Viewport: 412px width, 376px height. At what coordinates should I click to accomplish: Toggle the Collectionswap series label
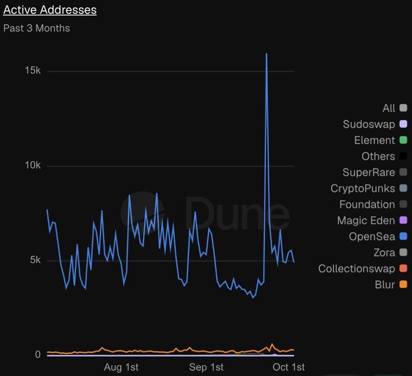coord(356,269)
